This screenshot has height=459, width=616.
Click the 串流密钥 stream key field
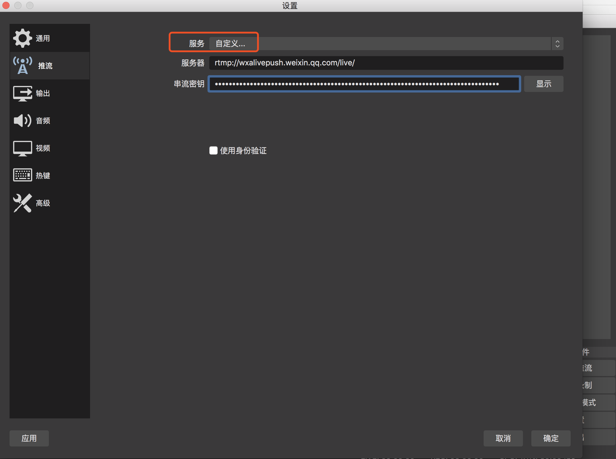coord(364,84)
